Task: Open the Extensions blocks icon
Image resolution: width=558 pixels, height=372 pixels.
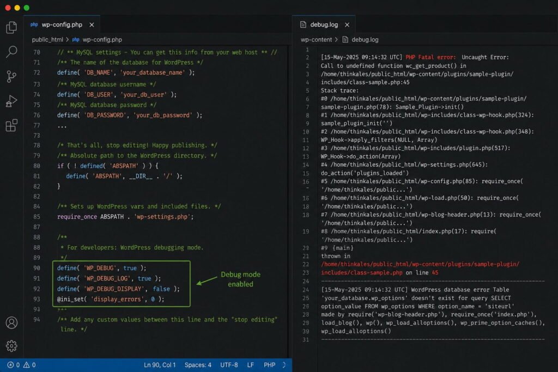Action: [11, 125]
